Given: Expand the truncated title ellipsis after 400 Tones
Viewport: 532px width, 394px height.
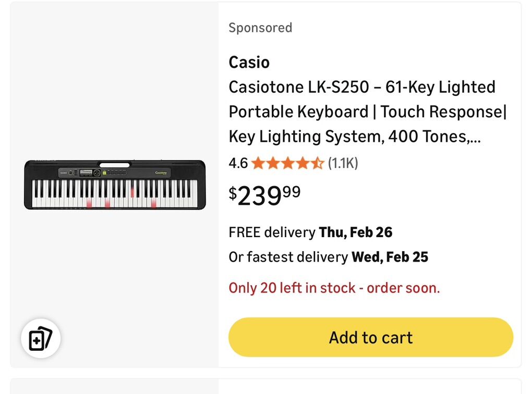Looking at the screenshot, I should [x=475, y=137].
